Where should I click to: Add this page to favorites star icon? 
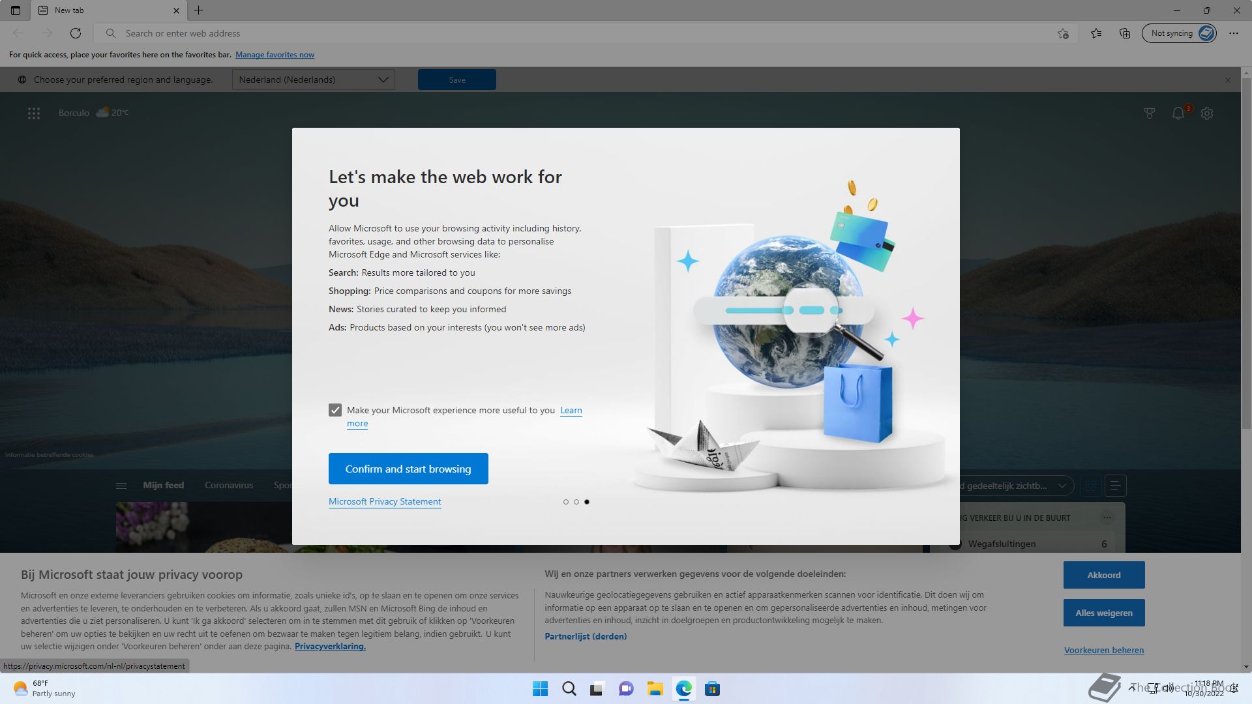click(1063, 33)
